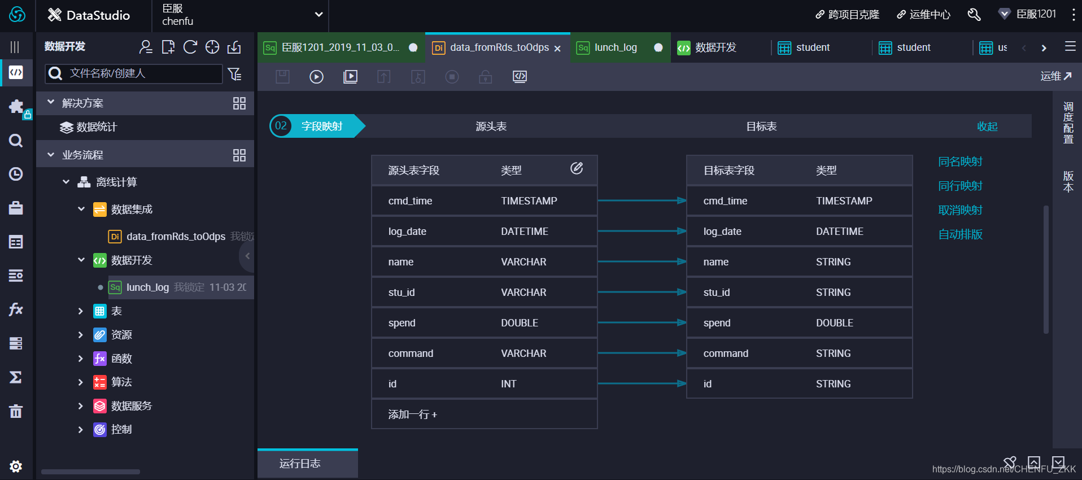The image size is (1082, 480).
Task: Open grid view for 解决方案 section
Action: pos(239,103)
